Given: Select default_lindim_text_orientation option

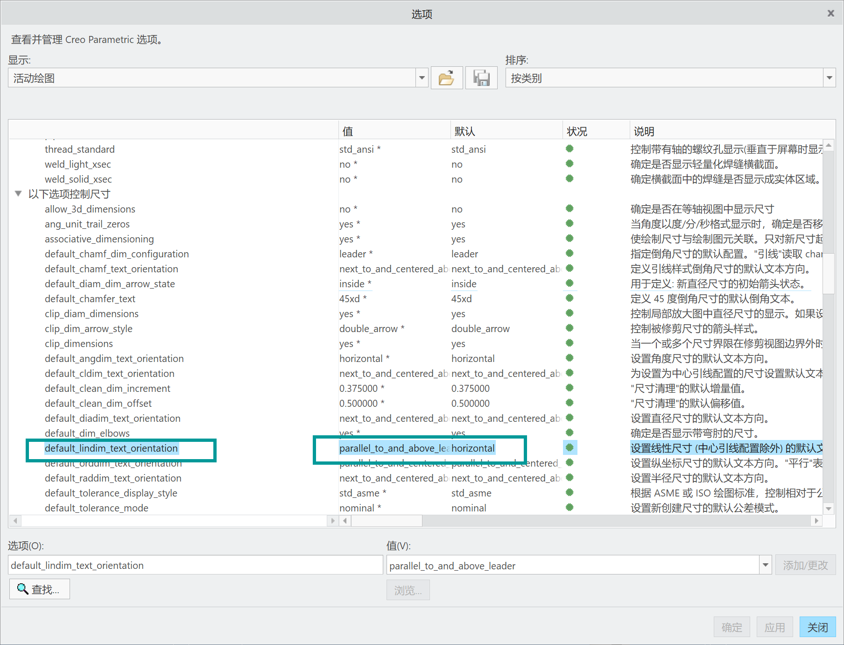Looking at the screenshot, I should coord(111,448).
